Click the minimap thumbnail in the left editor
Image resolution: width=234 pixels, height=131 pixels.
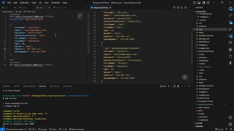pos(80,16)
